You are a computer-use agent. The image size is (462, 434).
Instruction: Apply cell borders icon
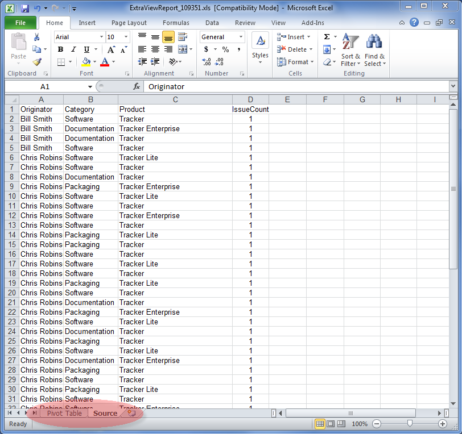coord(61,62)
